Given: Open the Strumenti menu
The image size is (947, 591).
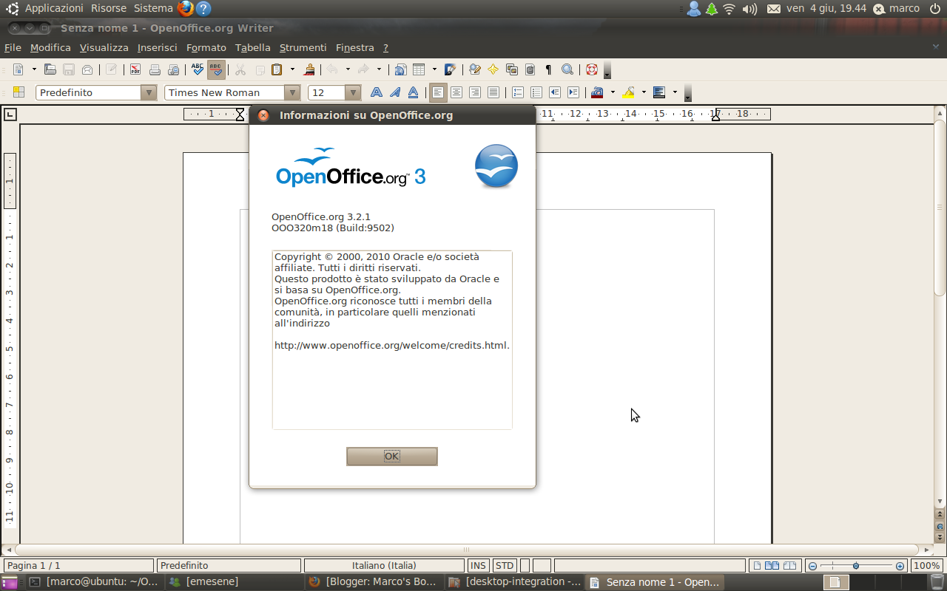Looking at the screenshot, I should 303,47.
